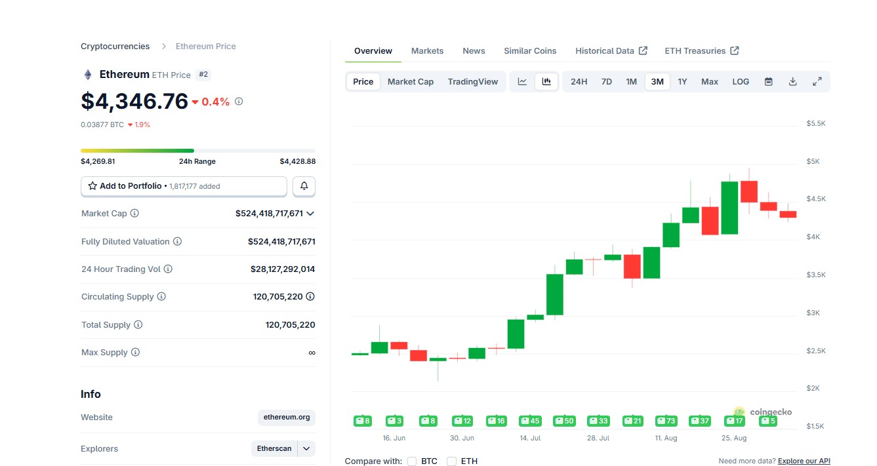Open the Etherscan explorers dropdown arrow
Screen dimensions: 877x466
(x=306, y=449)
